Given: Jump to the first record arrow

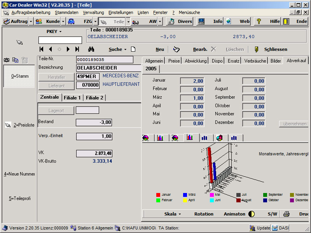Looking at the screenshot, I should [x=42, y=49].
